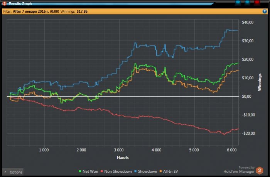Click the 1 000 hands axis label
The width and height of the screenshot is (270, 177).
[x=44, y=150]
